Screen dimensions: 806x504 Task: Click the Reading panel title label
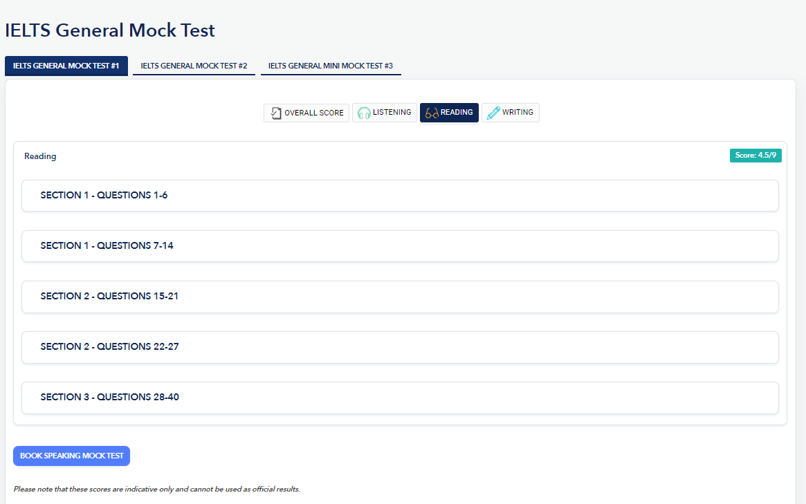(x=40, y=156)
